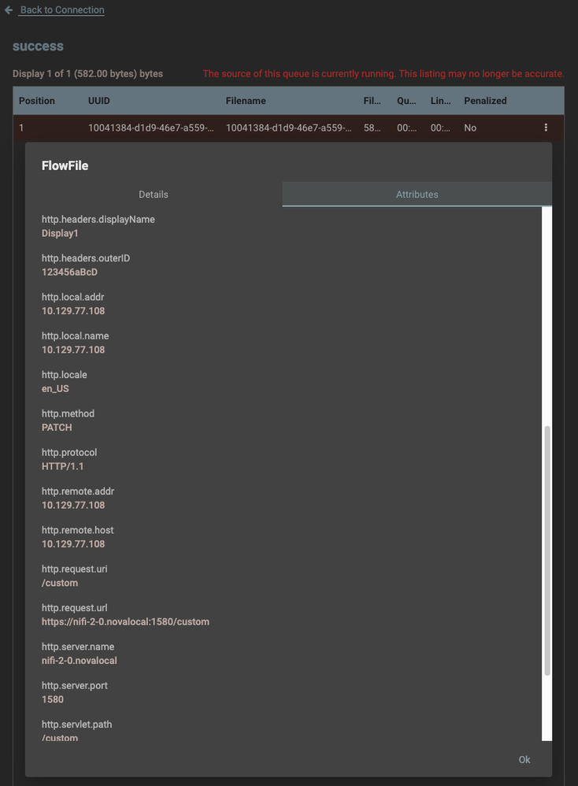Click the PATCH value under http.method
The image size is (578, 786).
click(57, 428)
